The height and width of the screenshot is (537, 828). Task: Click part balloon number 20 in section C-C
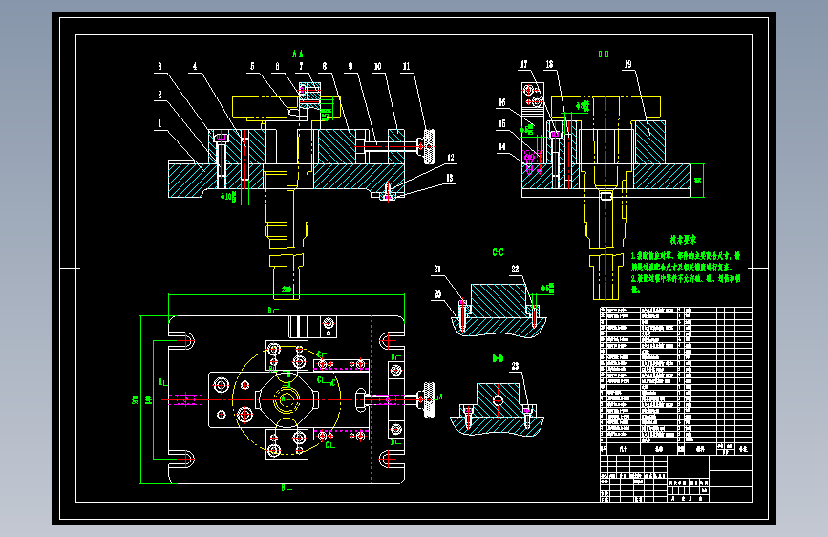pos(437,294)
